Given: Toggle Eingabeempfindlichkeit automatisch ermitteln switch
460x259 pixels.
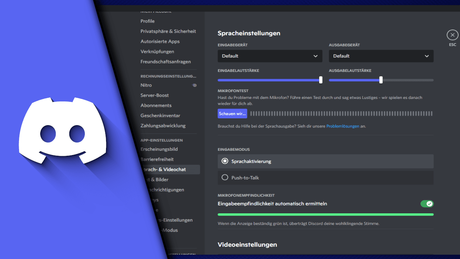Looking at the screenshot, I should [x=427, y=204].
